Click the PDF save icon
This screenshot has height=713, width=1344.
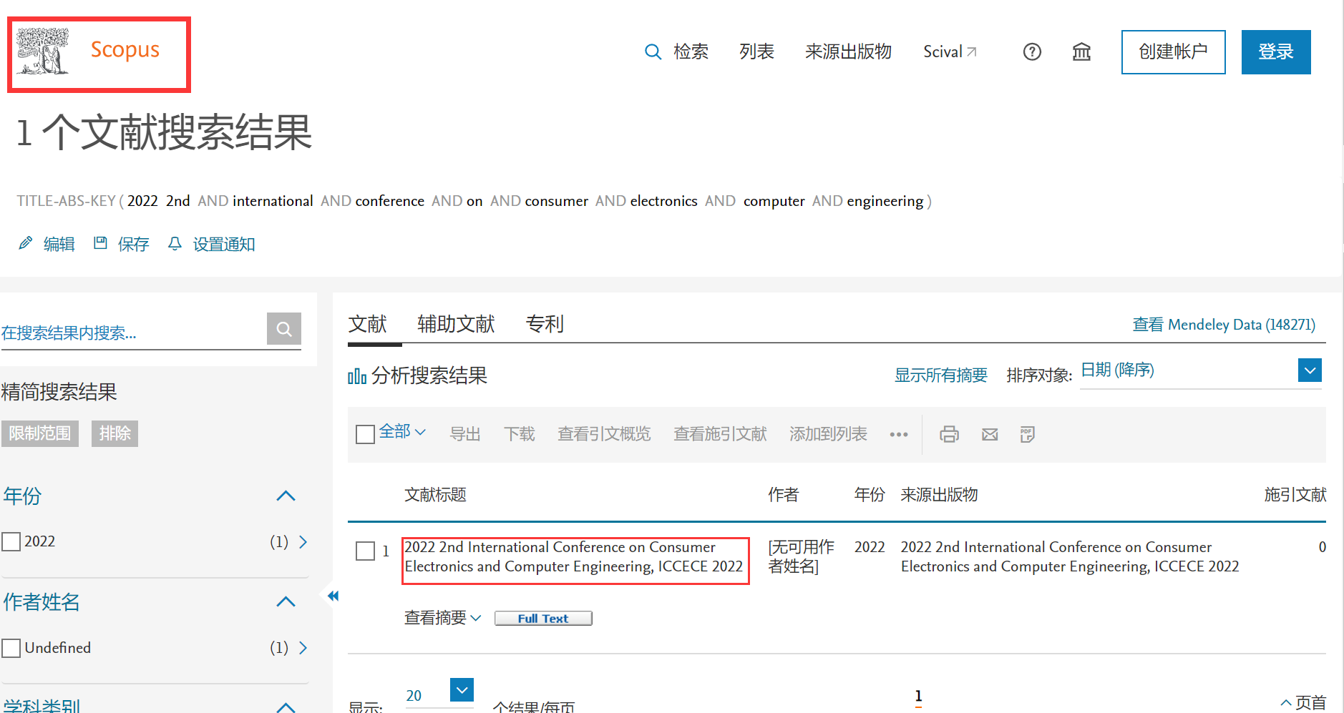coord(1028,434)
